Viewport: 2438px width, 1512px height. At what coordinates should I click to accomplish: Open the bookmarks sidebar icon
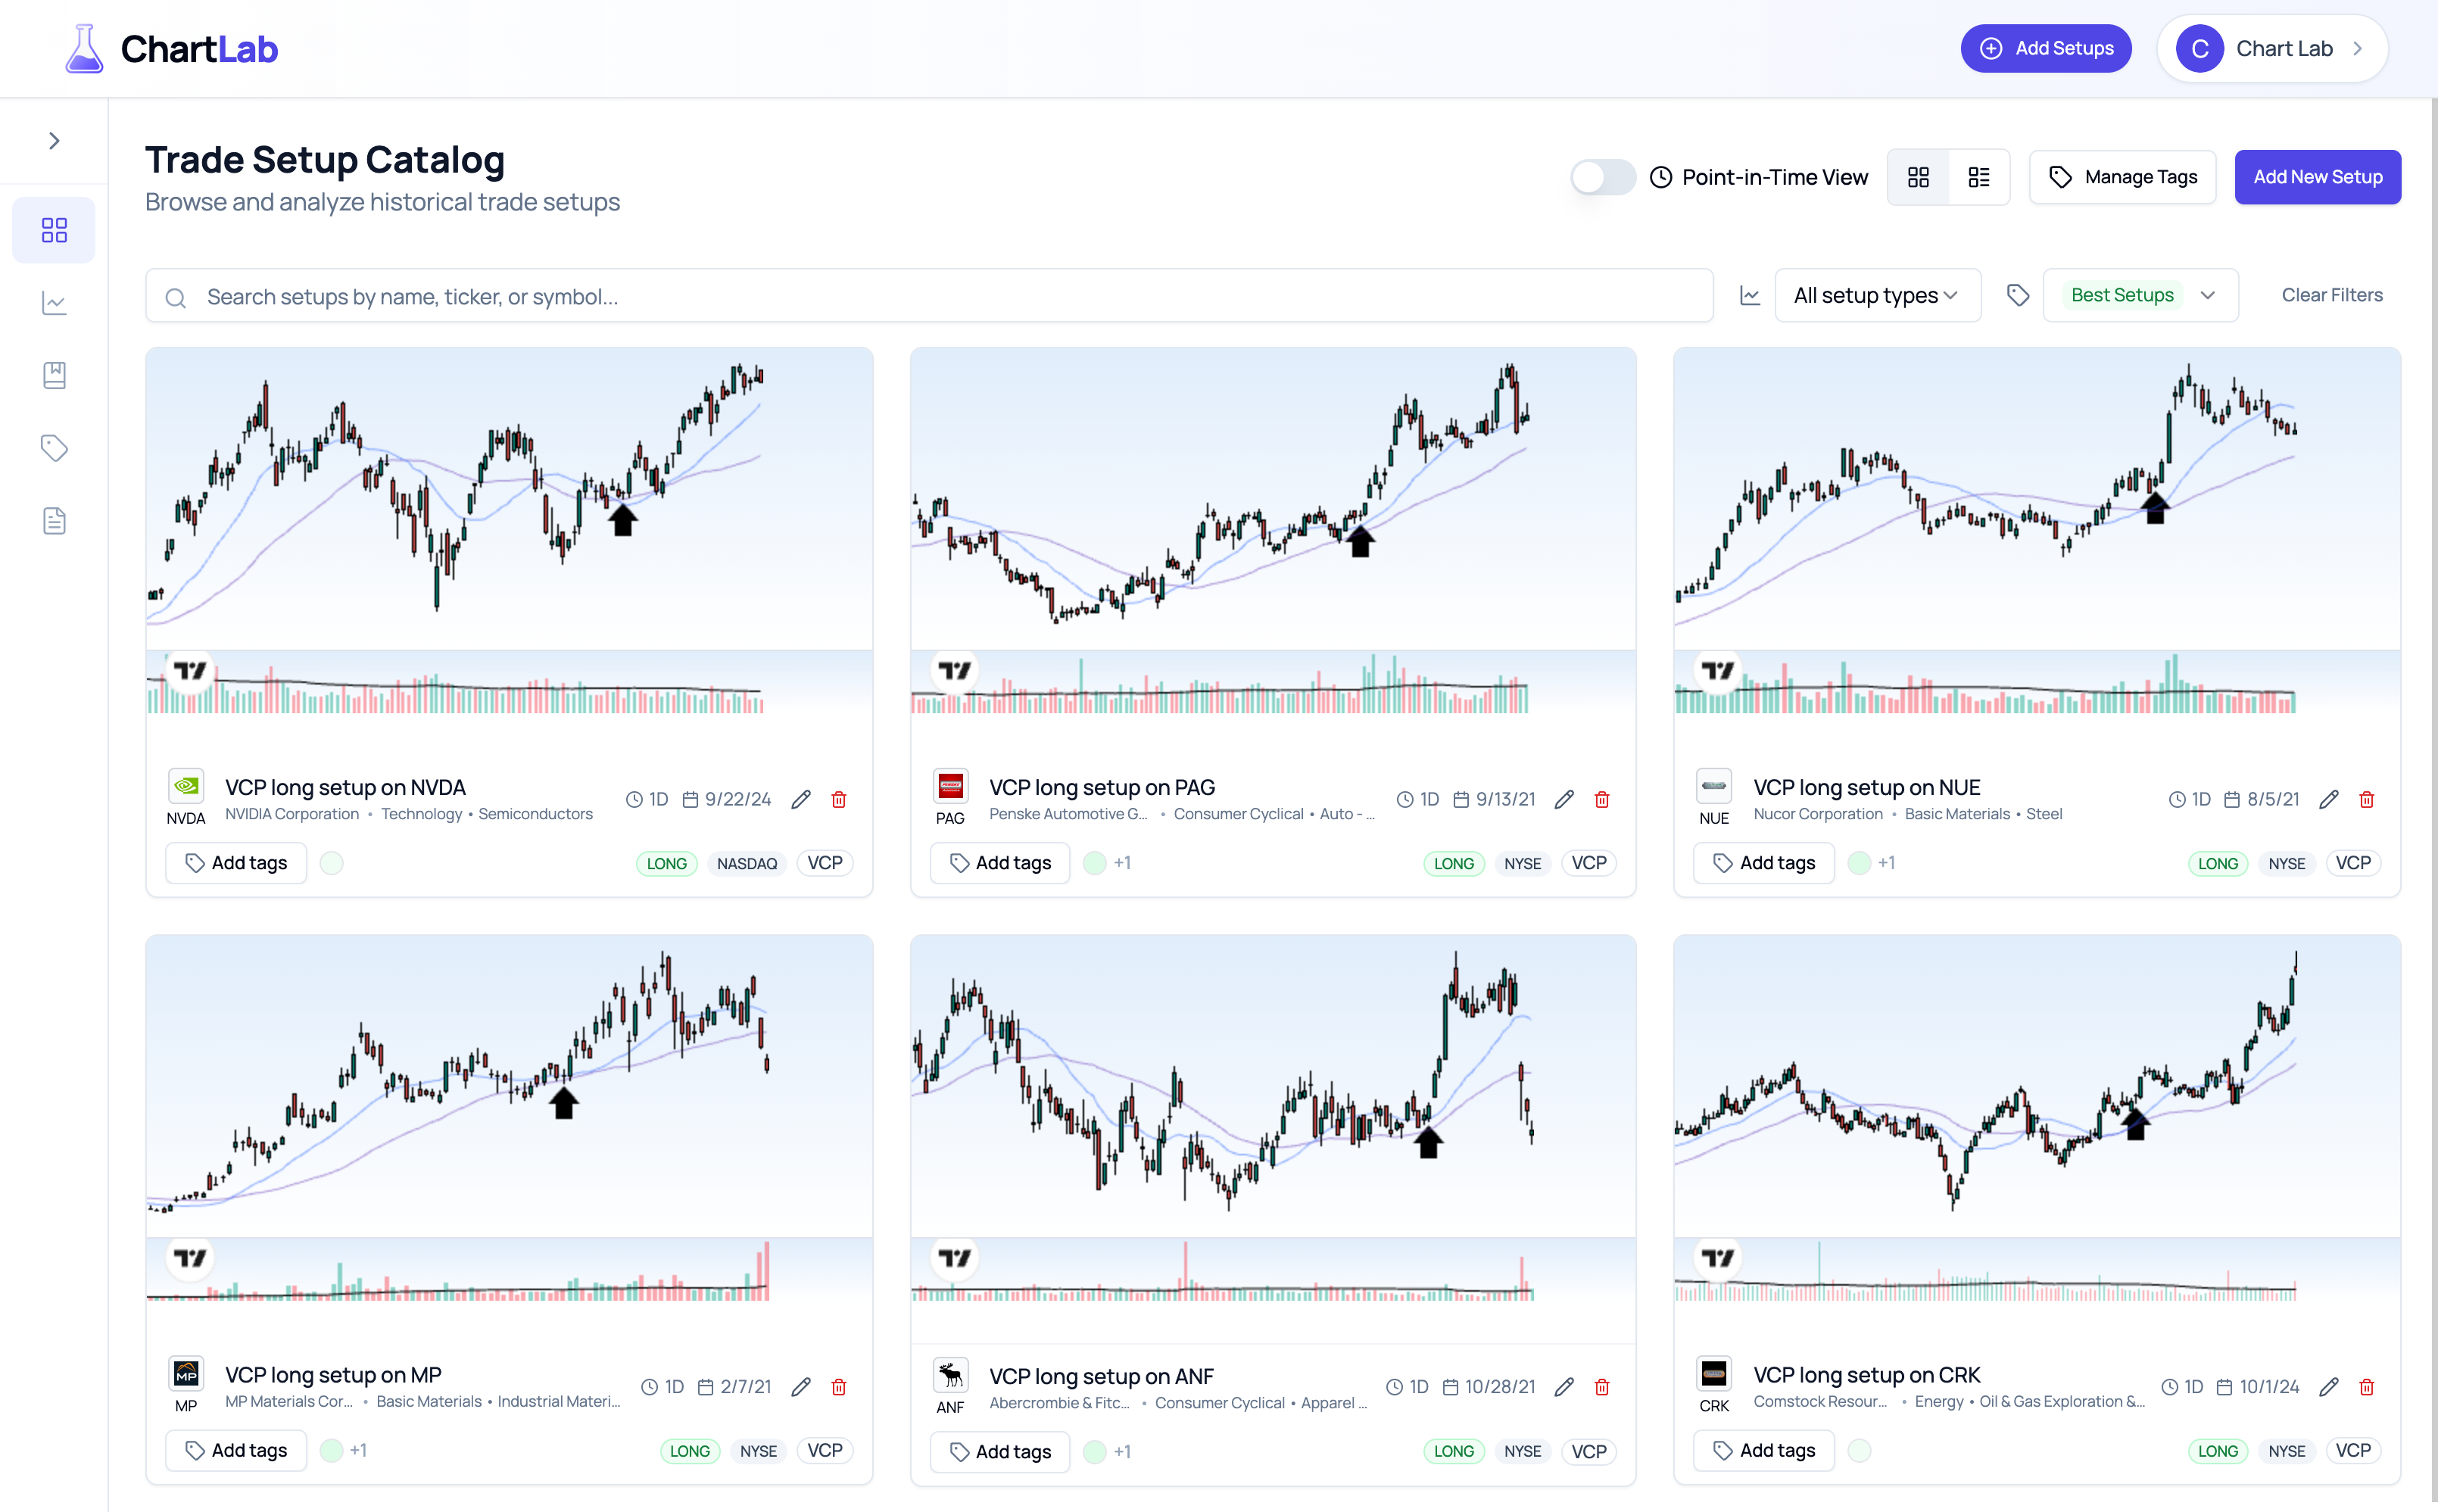click(x=54, y=375)
